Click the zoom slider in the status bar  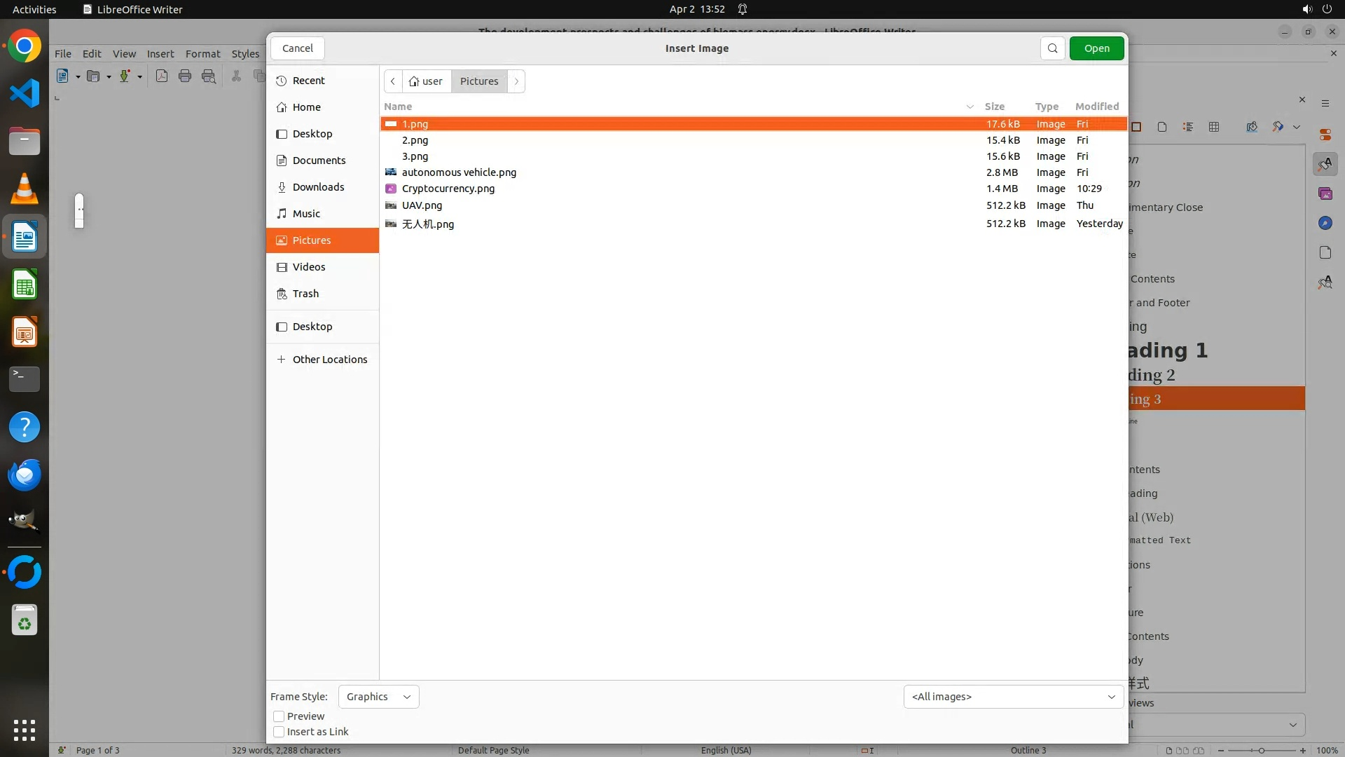(1261, 751)
